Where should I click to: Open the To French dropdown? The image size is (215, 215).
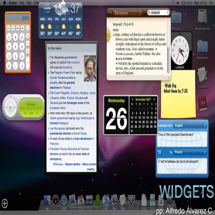190,152
